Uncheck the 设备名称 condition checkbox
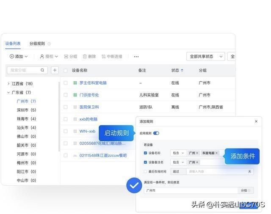 (x=145, y=153)
